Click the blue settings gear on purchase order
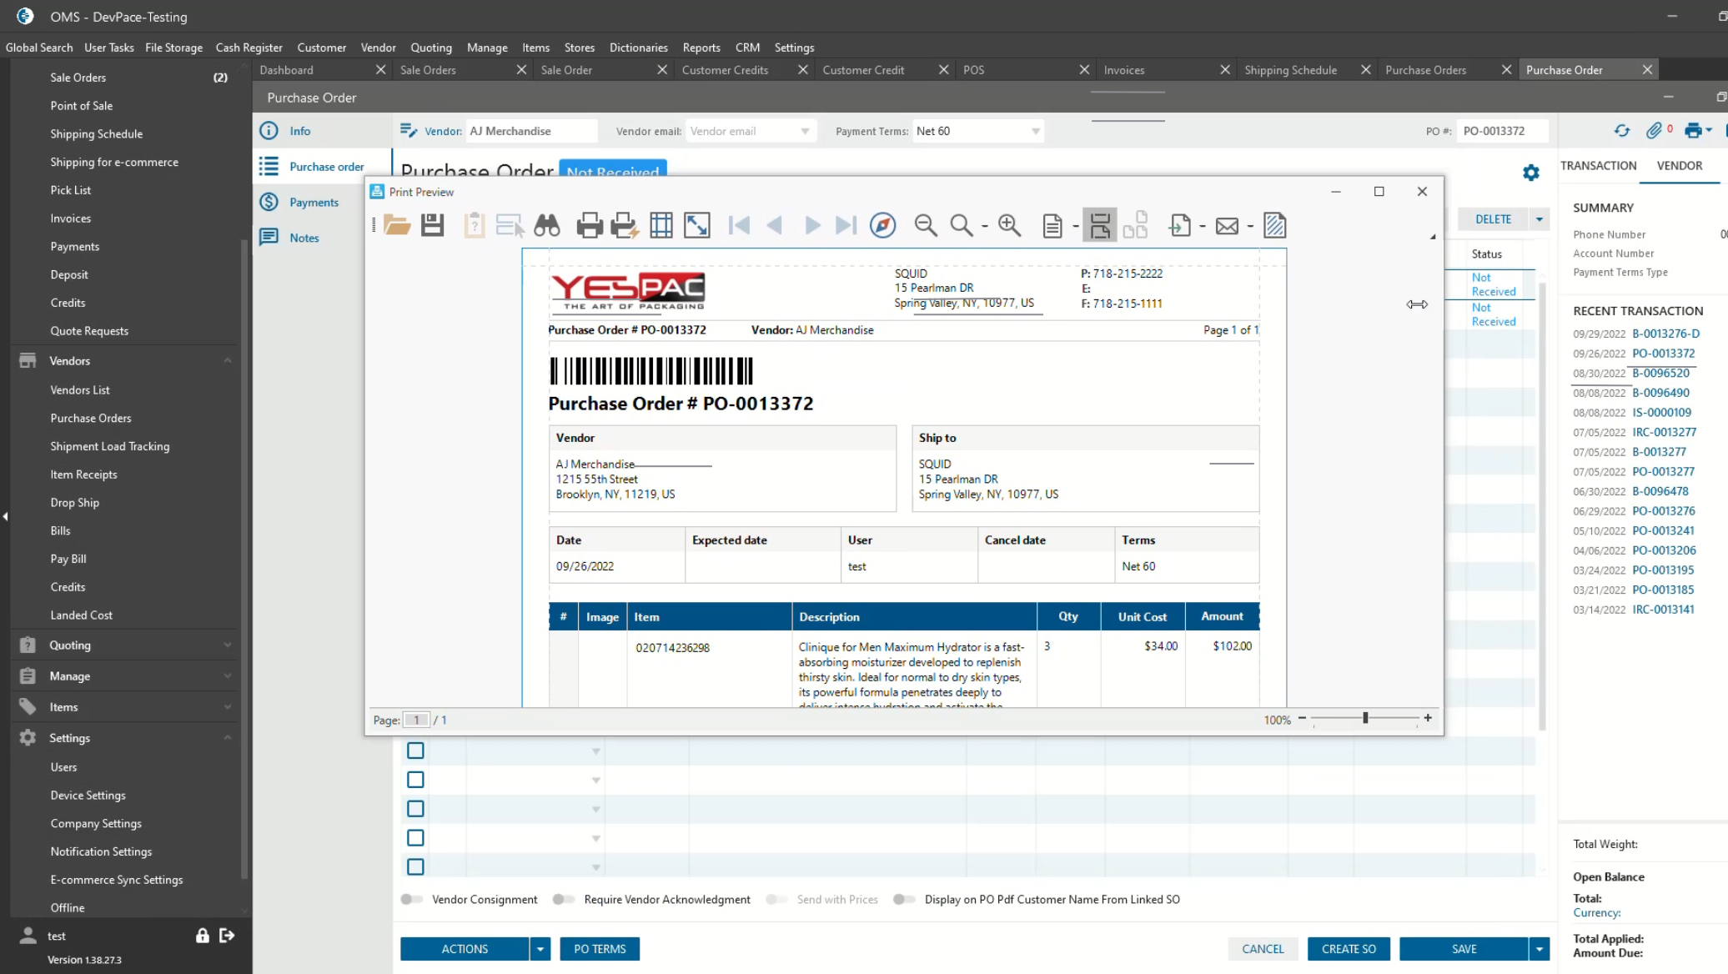Screen dimensions: 1728x974 [x=1531, y=173]
